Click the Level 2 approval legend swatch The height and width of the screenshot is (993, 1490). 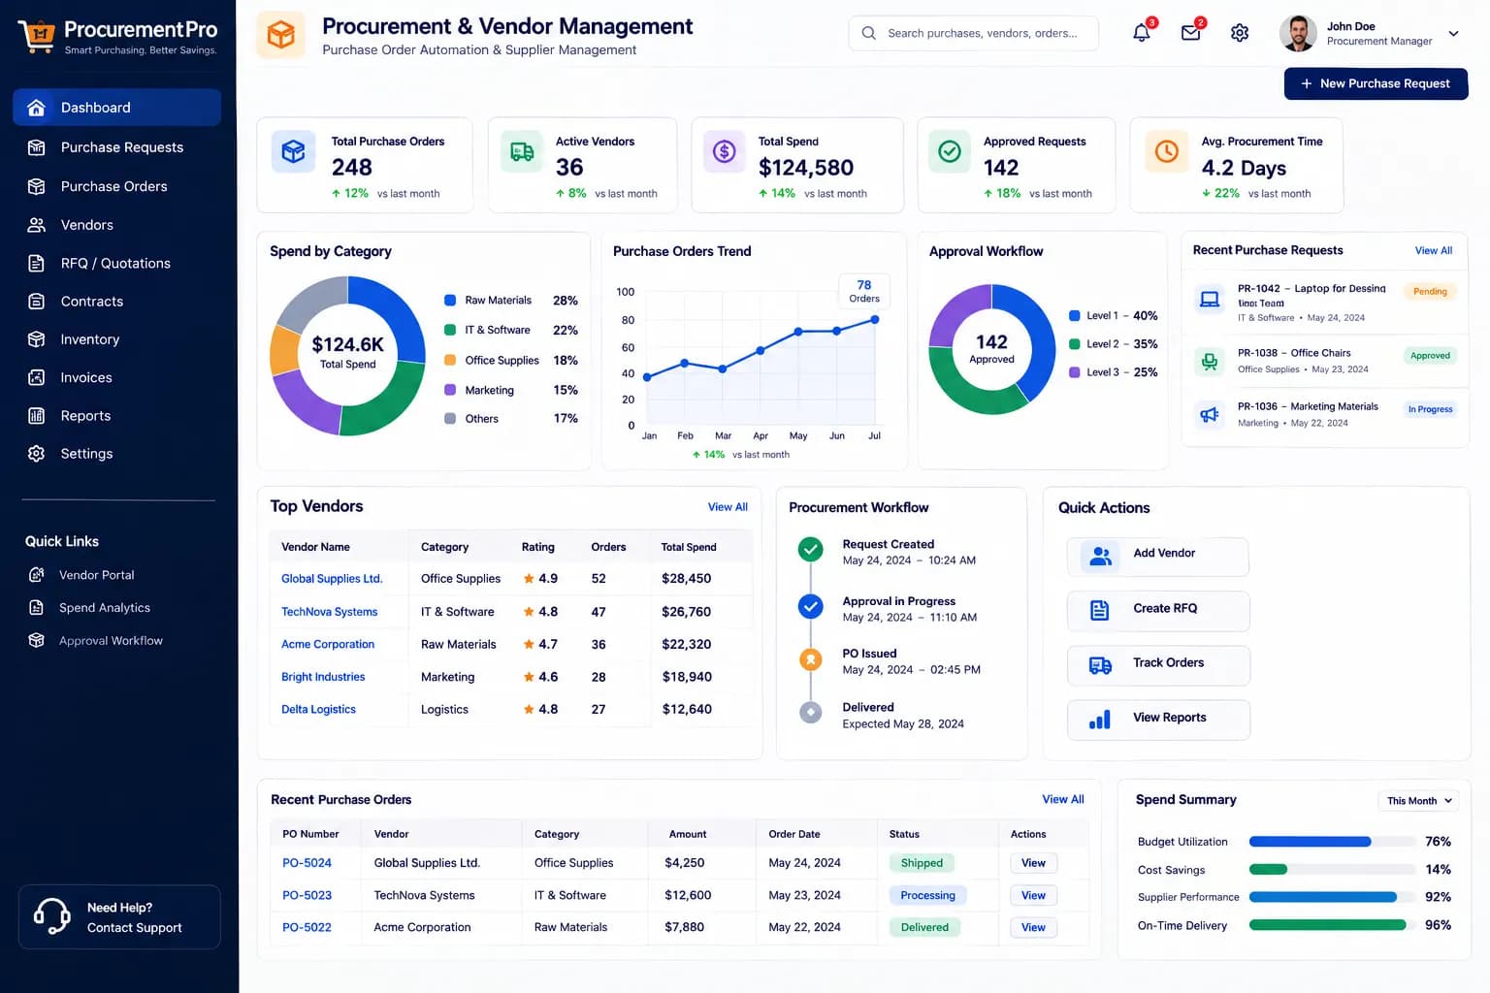coord(1075,344)
